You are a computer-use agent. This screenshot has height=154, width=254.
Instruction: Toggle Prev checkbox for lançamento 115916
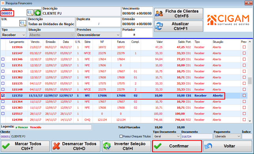click(244, 47)
